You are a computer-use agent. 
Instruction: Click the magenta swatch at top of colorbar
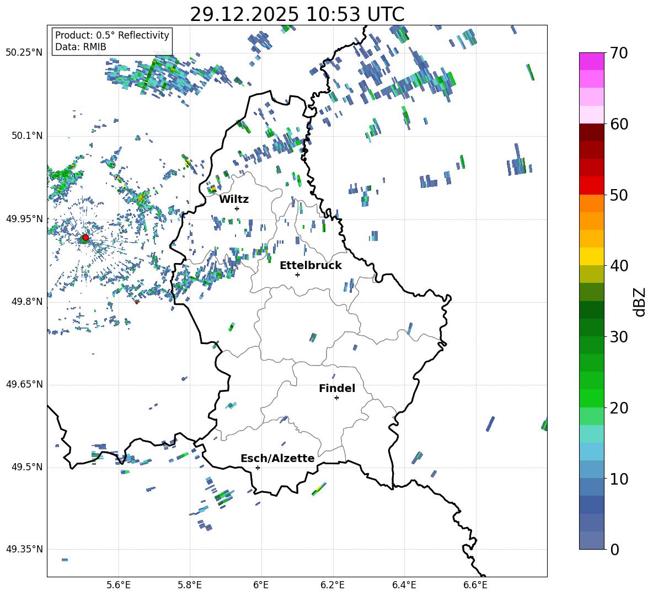(591, 61)
